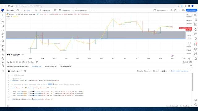Select the Все full range

coord(32,62)
